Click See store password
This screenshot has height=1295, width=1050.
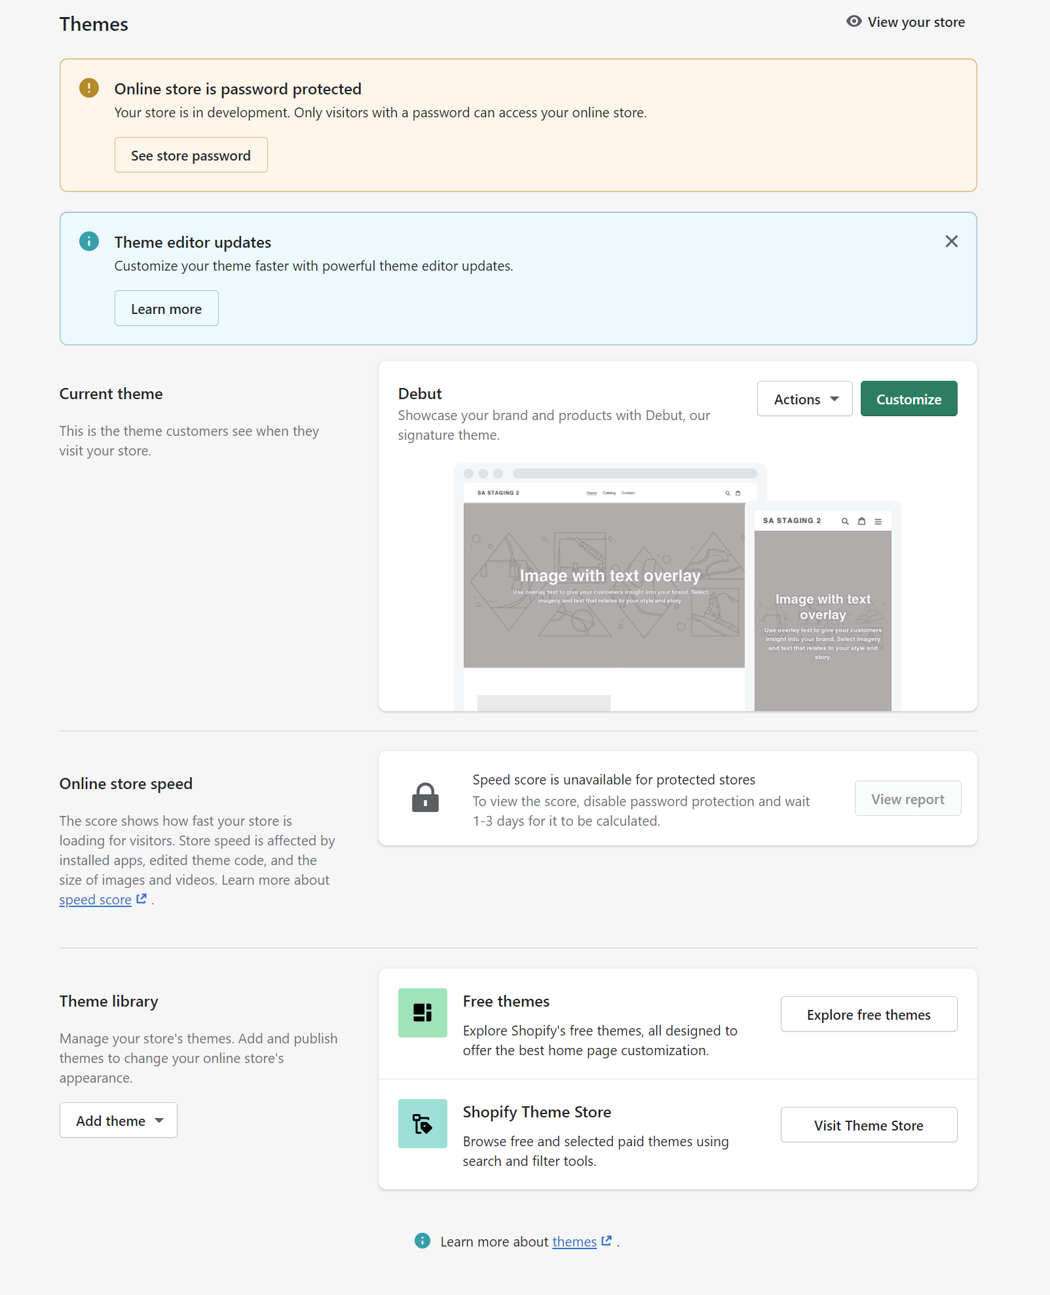(x=191, y=155)
